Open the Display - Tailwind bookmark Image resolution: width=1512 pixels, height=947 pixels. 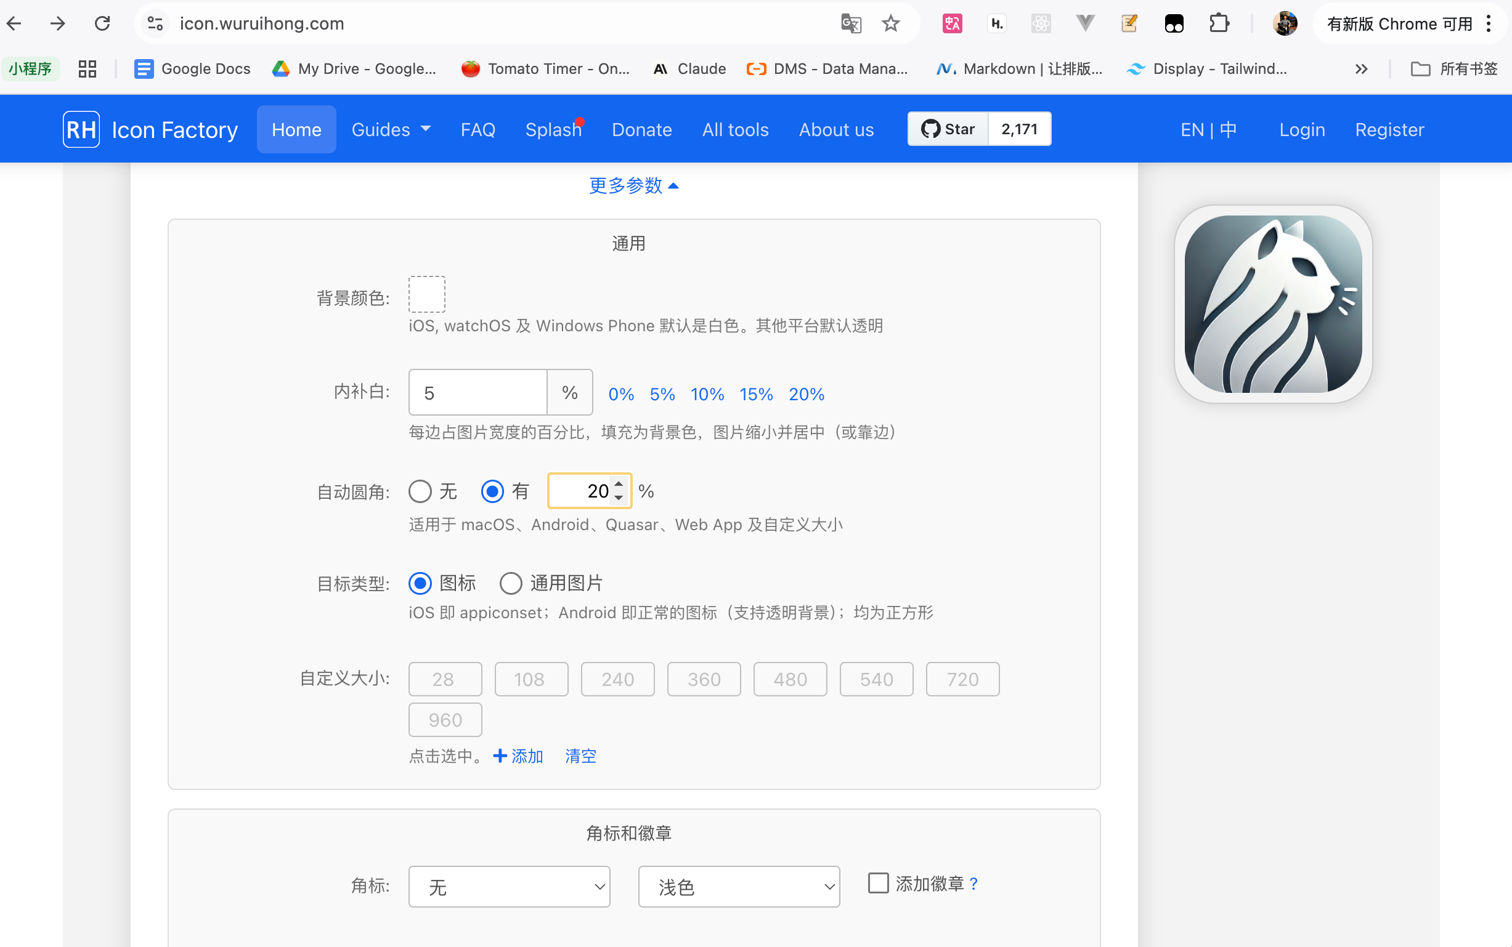[x=1206, y=69]
